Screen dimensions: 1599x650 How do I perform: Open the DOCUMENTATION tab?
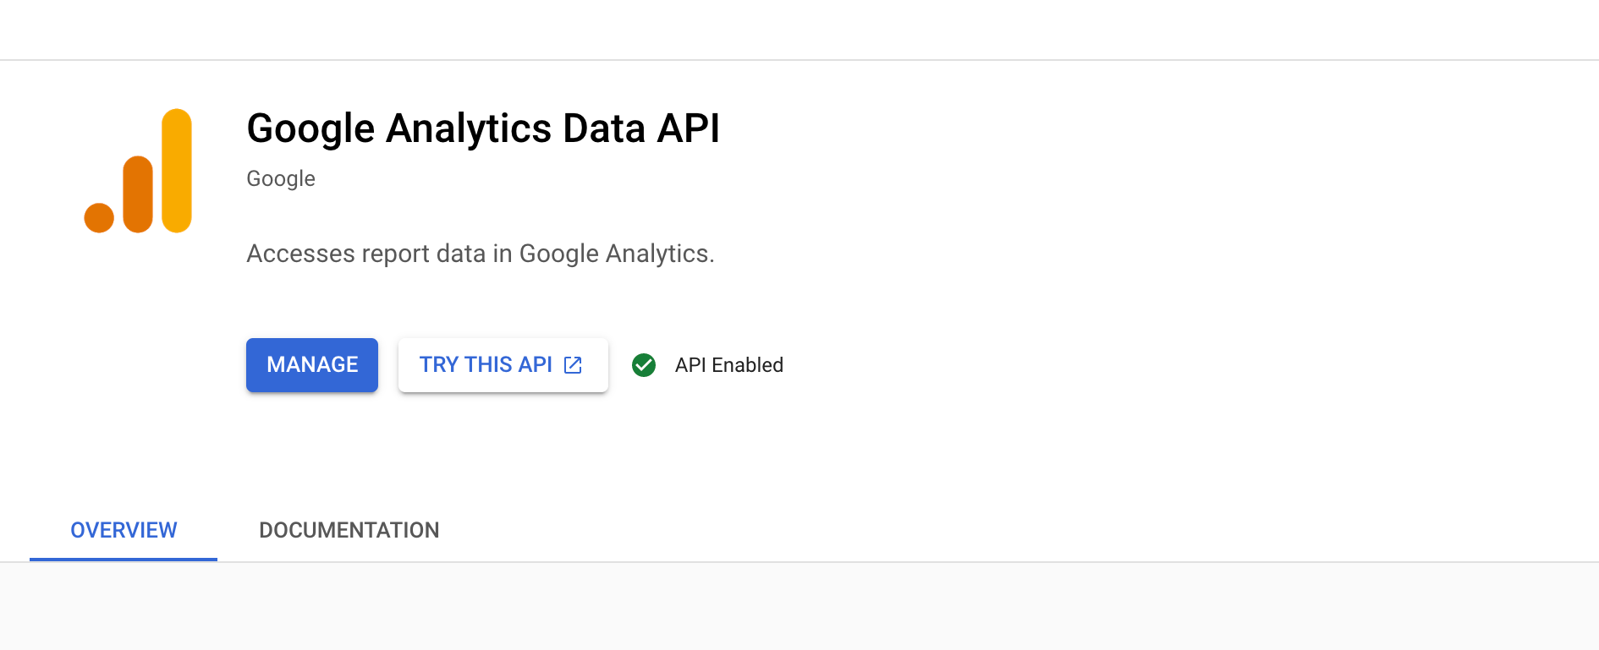[349, 530]
